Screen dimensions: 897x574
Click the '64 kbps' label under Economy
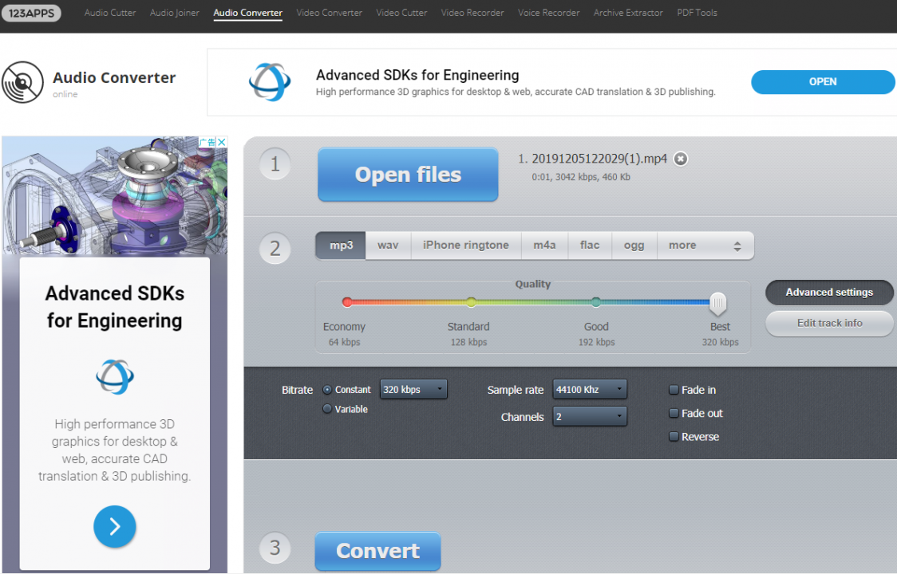point(345,343)
